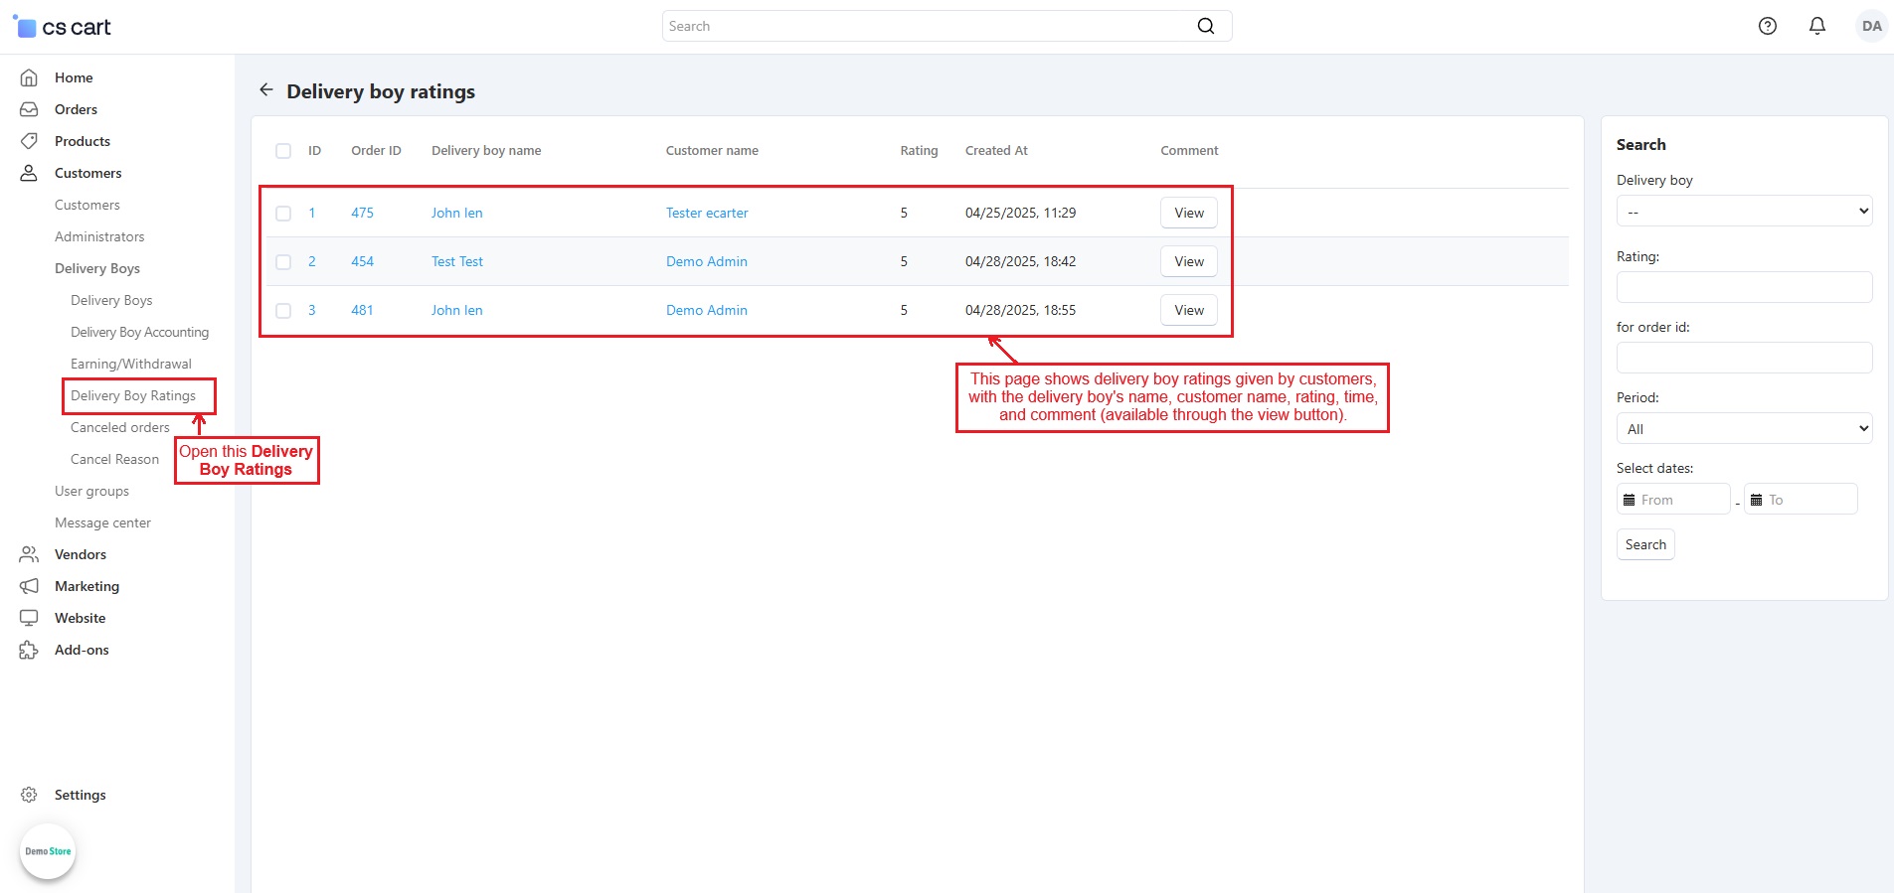1894x893 pixels.
Task: Go to Canceled orders menu item
Action: pos(119,427)
